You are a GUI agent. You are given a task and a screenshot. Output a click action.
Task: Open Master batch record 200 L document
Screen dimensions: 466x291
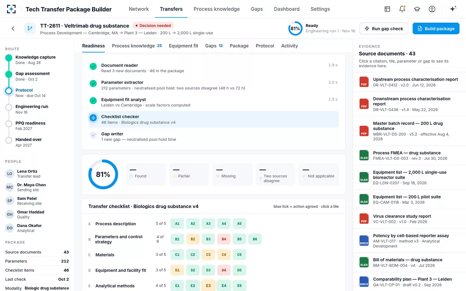(x=409, y=131)
